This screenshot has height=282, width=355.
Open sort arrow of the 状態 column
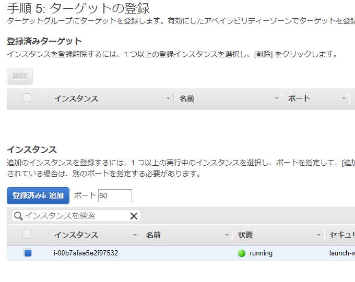(318, 235)
